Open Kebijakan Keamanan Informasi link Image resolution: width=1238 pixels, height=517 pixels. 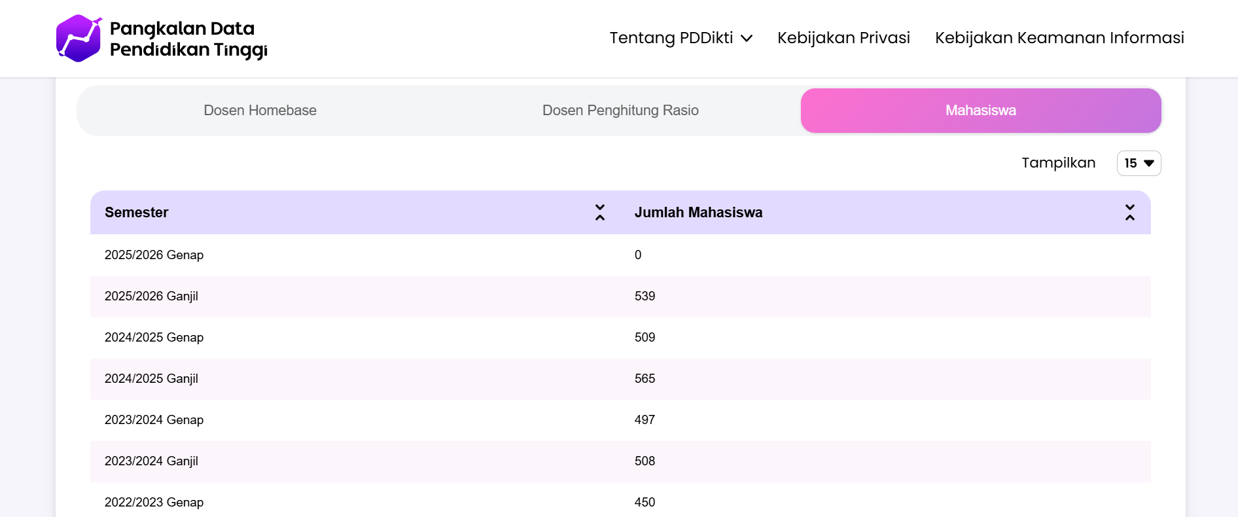point(1059,38)
